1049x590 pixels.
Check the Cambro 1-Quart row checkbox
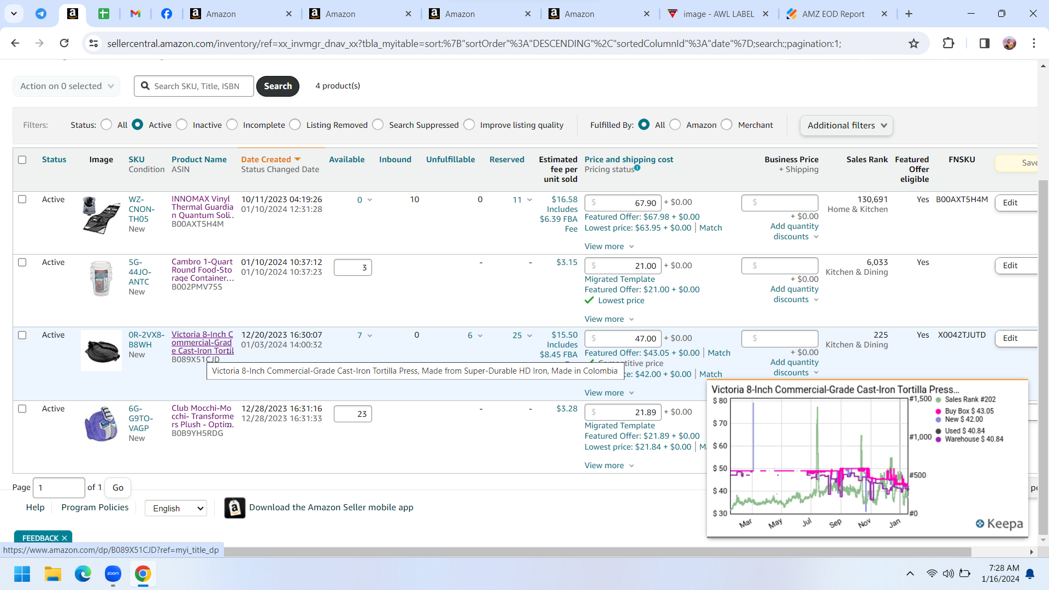22,262
